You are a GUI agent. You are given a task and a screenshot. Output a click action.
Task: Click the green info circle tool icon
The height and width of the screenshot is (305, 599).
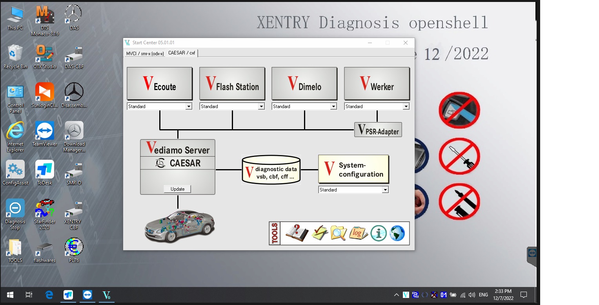379,233
